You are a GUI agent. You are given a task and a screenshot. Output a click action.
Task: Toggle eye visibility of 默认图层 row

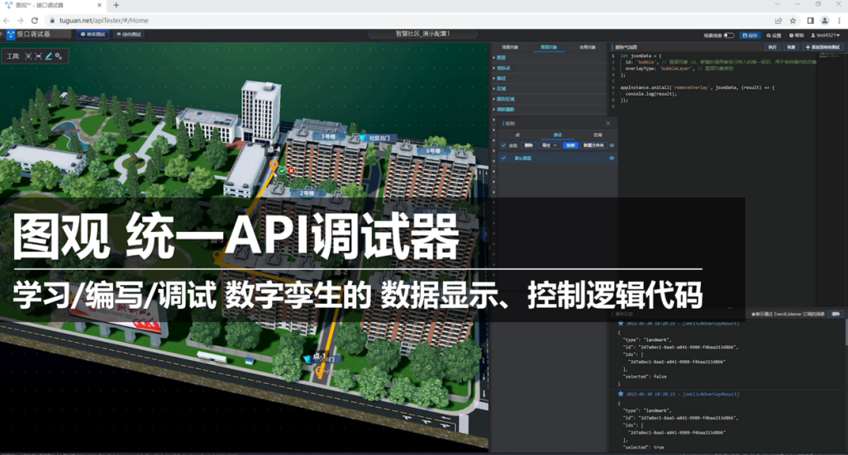tap(612, 159)
